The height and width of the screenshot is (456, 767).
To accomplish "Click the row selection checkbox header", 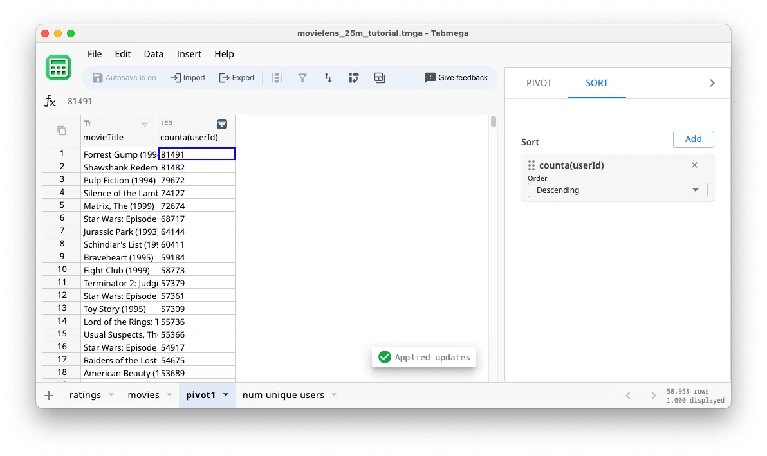I will click(60, 130).
